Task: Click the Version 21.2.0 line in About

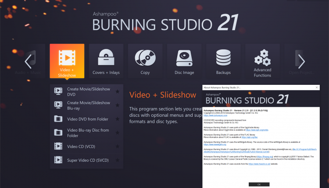Action: (236, 111)
